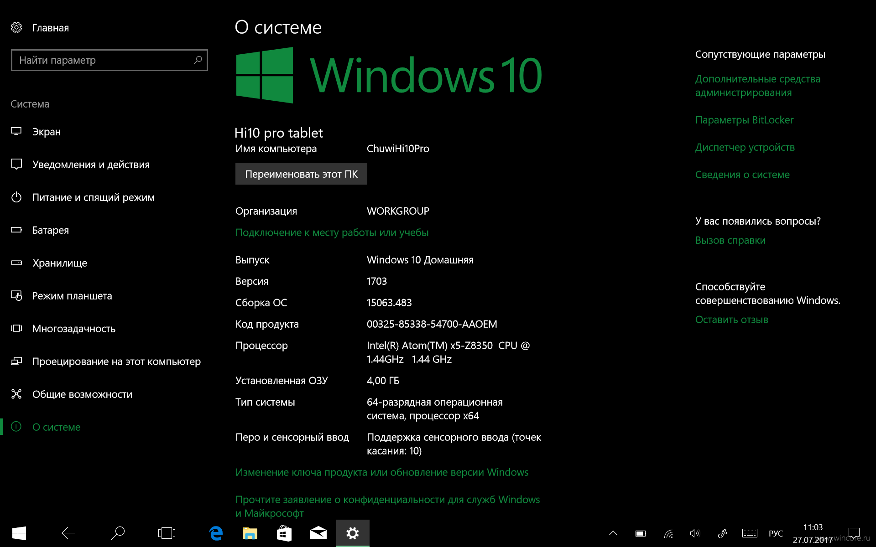
Task: Click the Оставить отзыв feedback link
Action: [731, 320]
